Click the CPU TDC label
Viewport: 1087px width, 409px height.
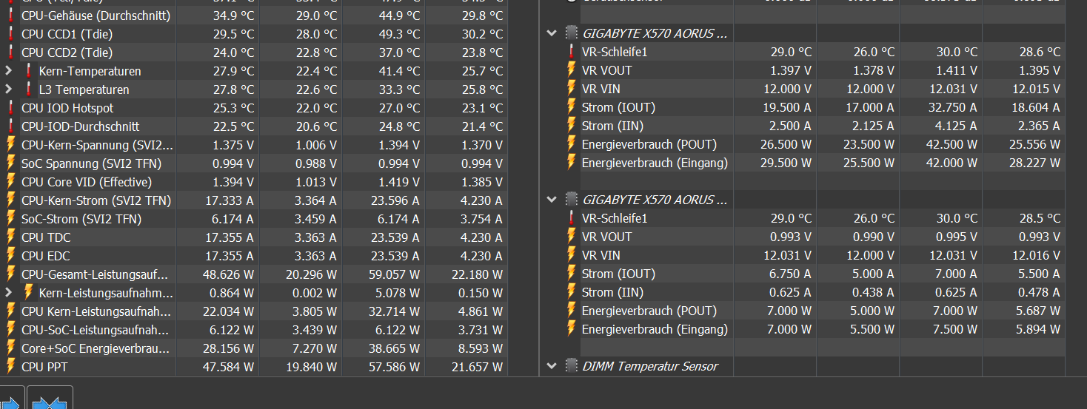click(46, 237)
